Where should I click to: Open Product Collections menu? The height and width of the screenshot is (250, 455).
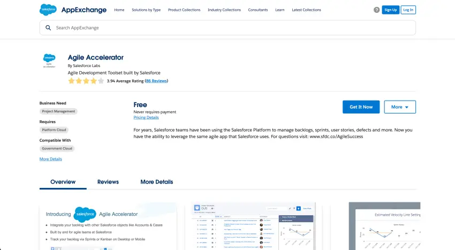coord(184,10)
